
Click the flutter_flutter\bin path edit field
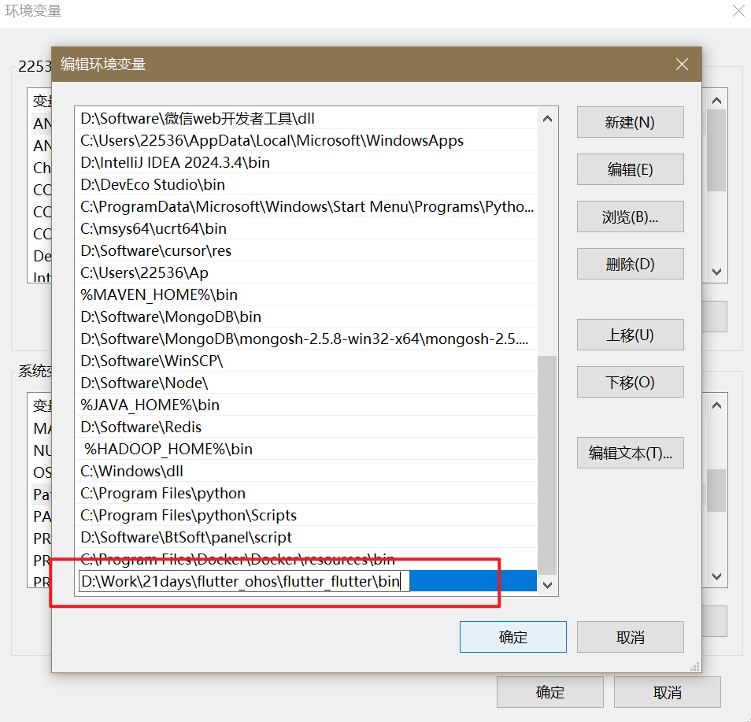point(244,581)
